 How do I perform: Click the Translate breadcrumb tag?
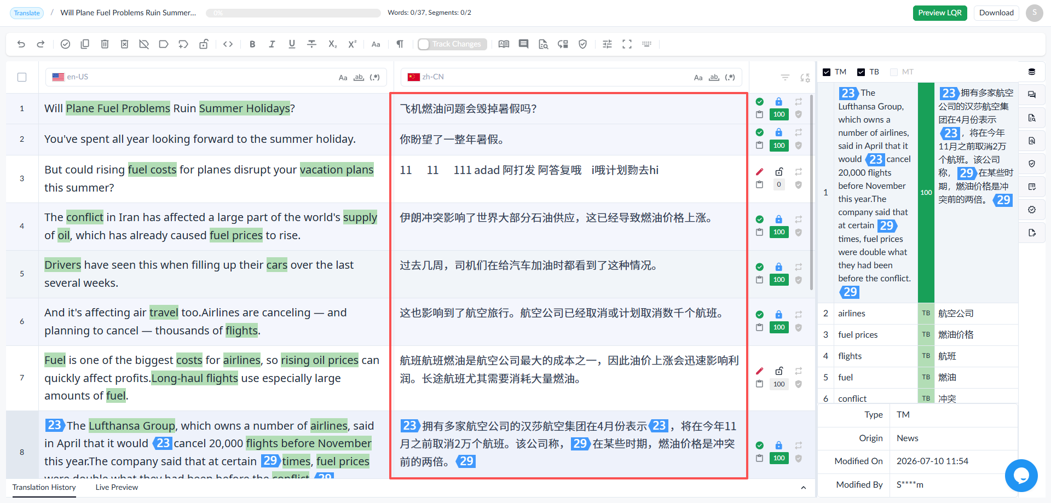tap(27, 13)
